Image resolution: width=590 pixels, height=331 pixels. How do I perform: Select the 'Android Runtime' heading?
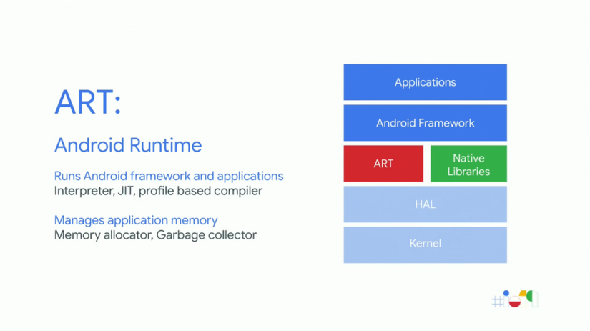pos(128,145)
